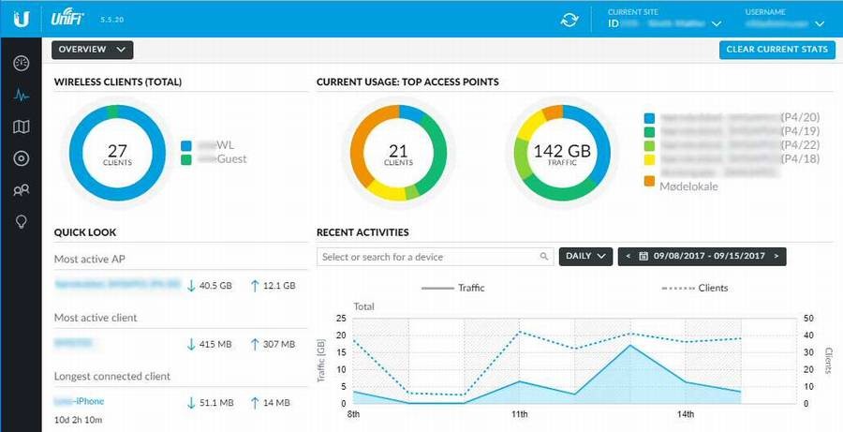Screen dimensions: 843x432
Task: Click the orange Mødelokale legend swatch
Action: pyautogui.click(x=649, y=183)
